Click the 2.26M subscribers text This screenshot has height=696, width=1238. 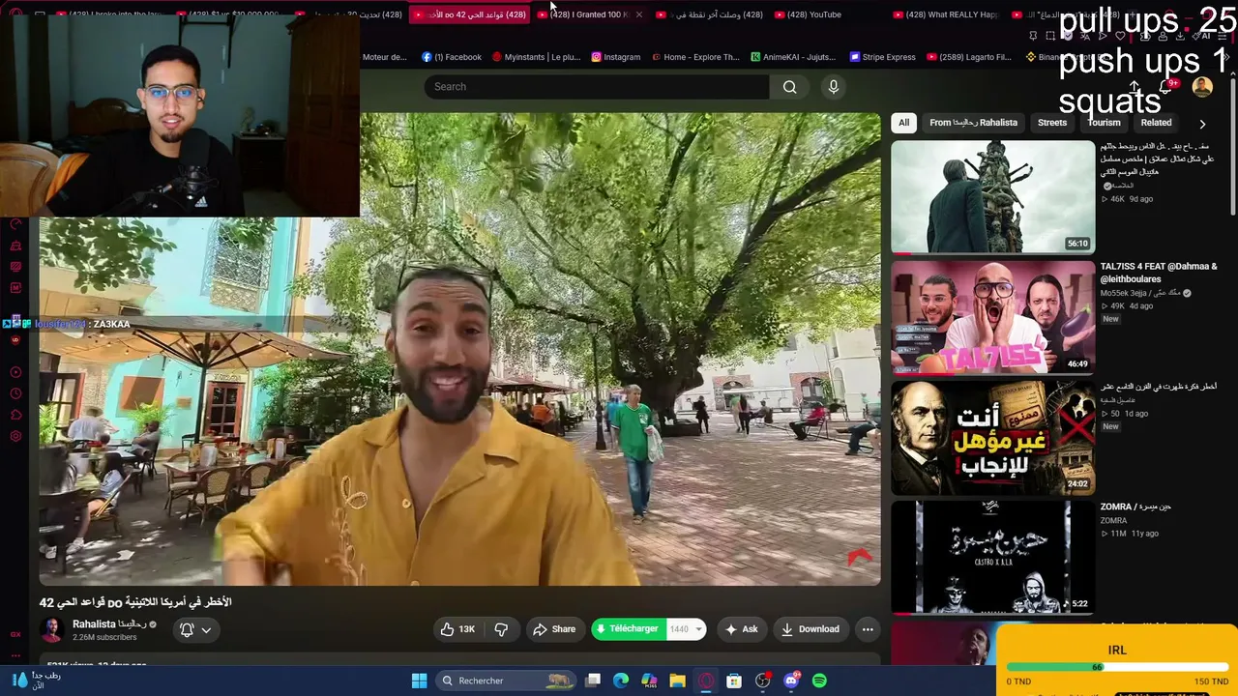[104, 638]
